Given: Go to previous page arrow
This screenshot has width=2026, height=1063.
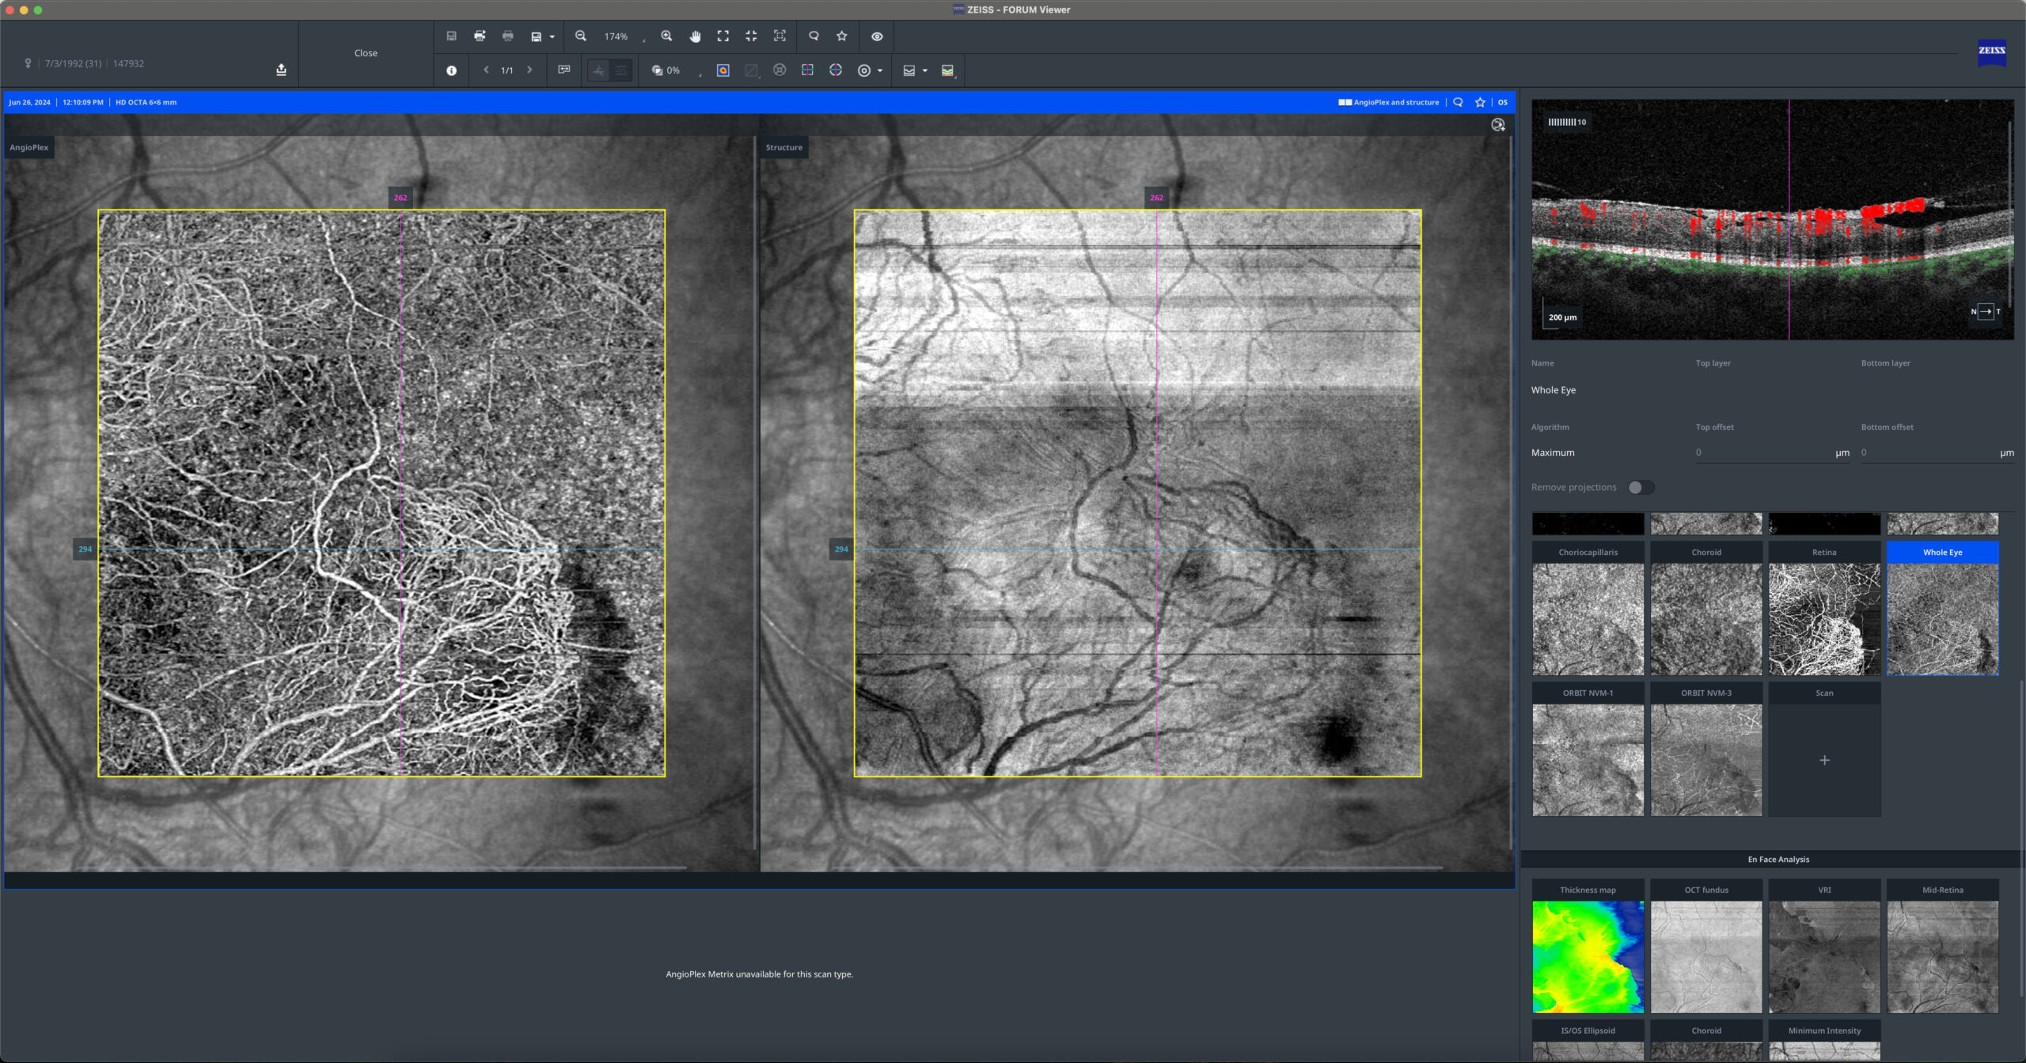Looking at the screenshot, I should pyautogui.click(x=486, y=70).
